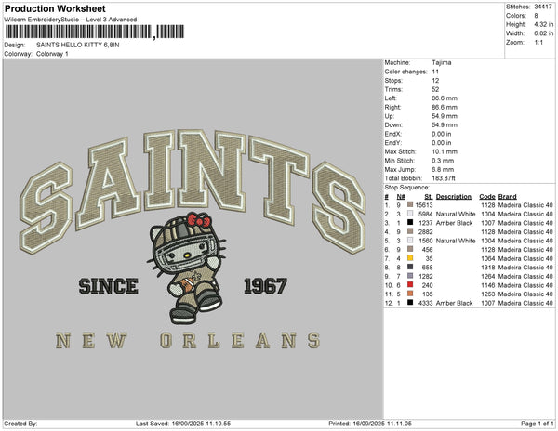Image resolution: width=558 pixels, height=431 pixels.
Task: Click the Width value 6.82 in
Action: (543, 33)
